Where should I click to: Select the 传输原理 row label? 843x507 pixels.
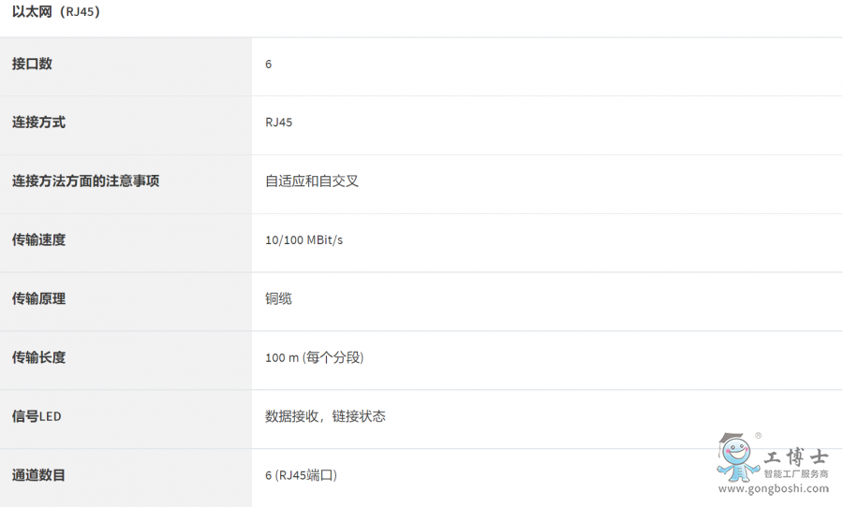tap(38, 298)
